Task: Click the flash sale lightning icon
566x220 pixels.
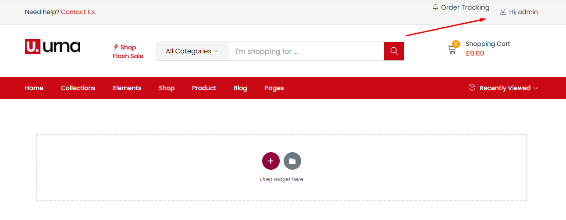Action: 116,47
